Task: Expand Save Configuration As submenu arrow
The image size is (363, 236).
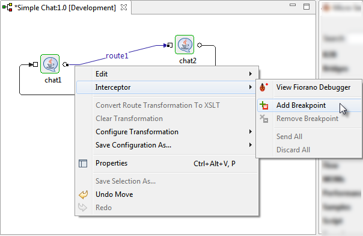Action: 250,145
